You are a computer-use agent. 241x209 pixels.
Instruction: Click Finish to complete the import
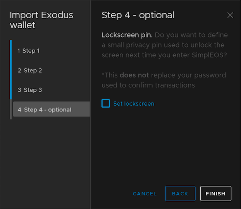click(x=215, y=194)
